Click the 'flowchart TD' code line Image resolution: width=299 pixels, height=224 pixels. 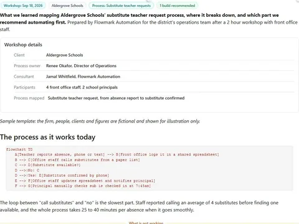click(19, 149)
